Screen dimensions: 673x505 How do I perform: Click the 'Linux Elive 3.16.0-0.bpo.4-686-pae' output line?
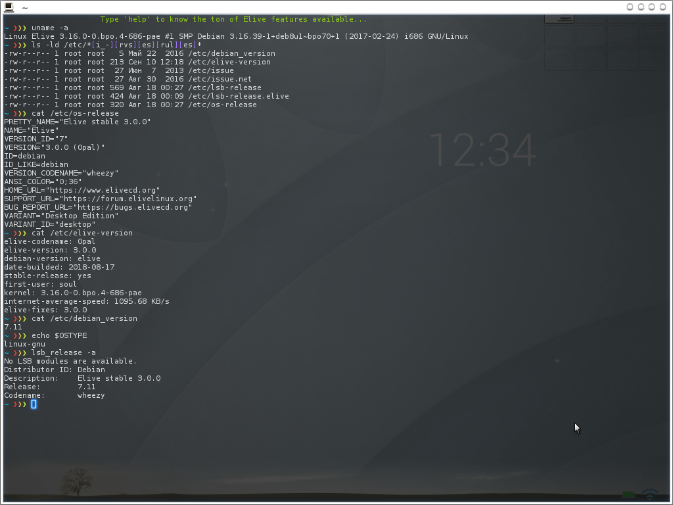236,37
